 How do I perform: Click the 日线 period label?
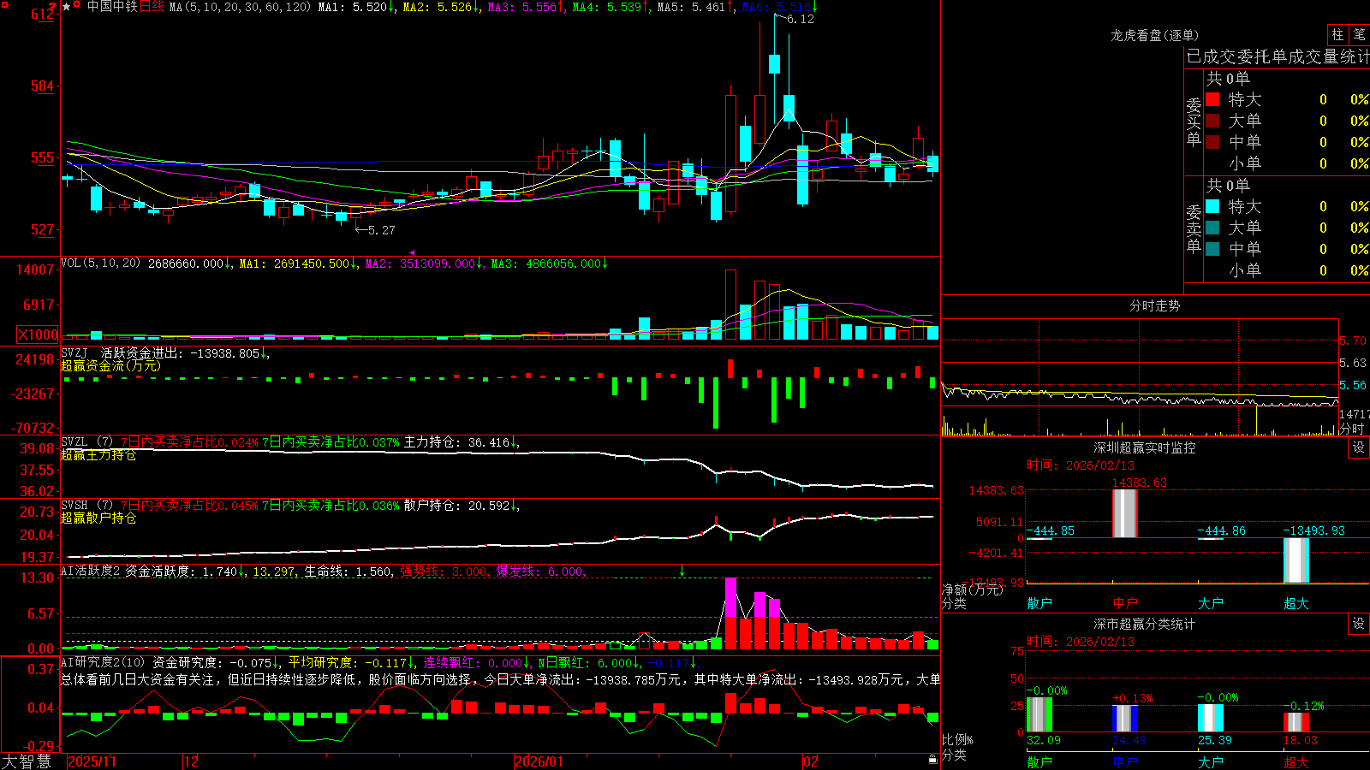[x=152, y=7]
